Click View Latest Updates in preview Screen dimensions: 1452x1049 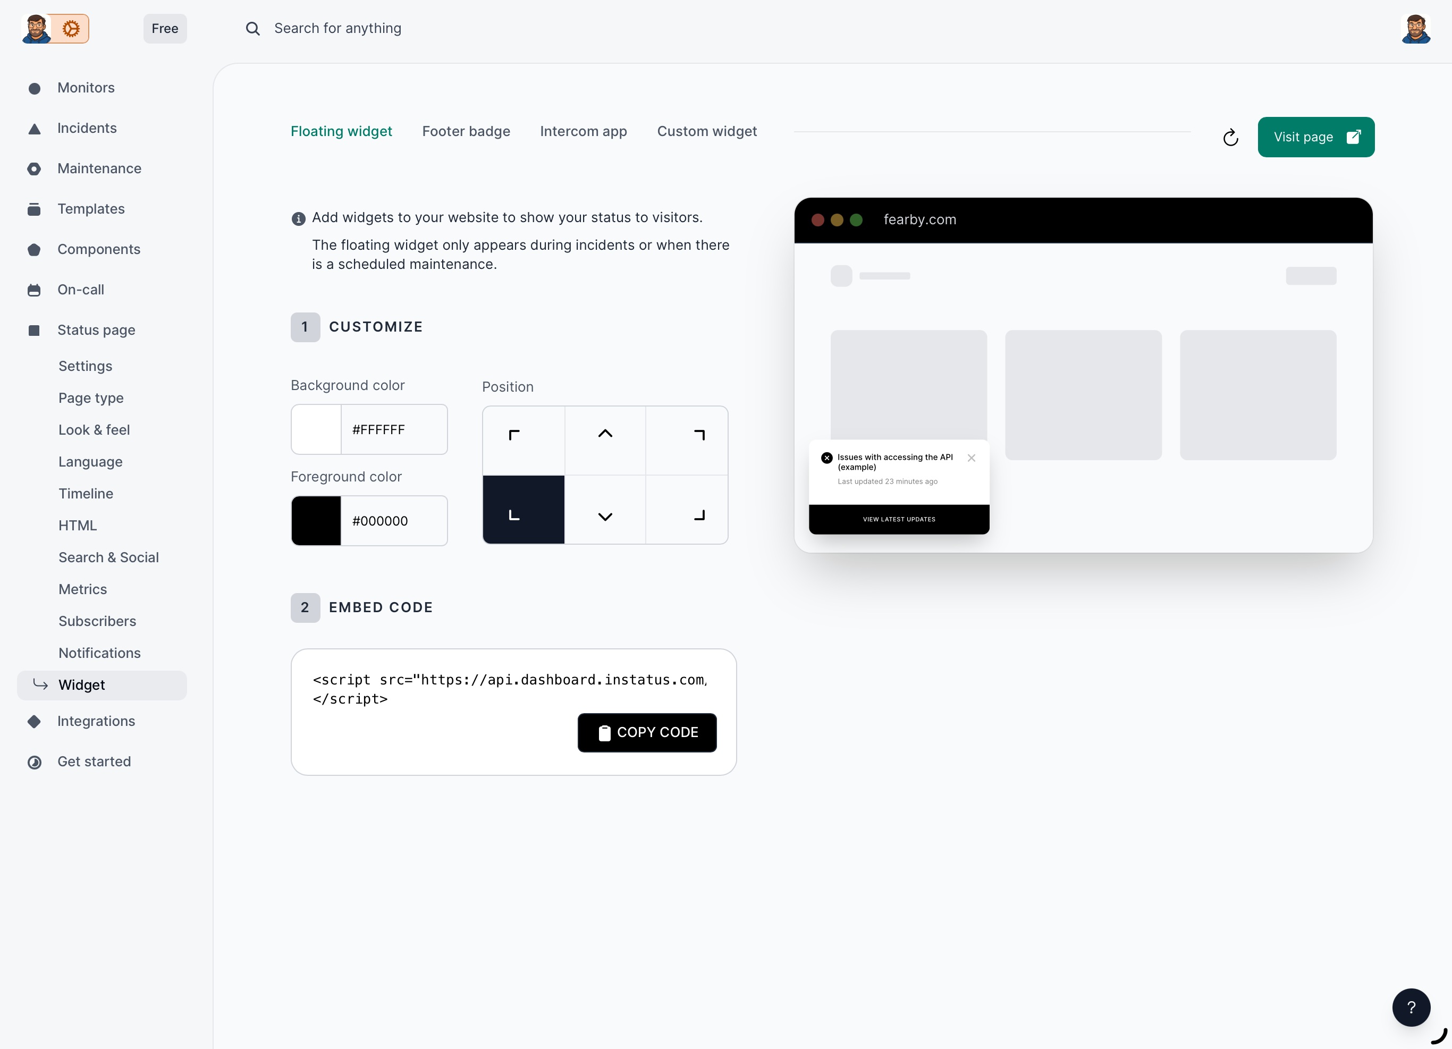tap(899, 519)
